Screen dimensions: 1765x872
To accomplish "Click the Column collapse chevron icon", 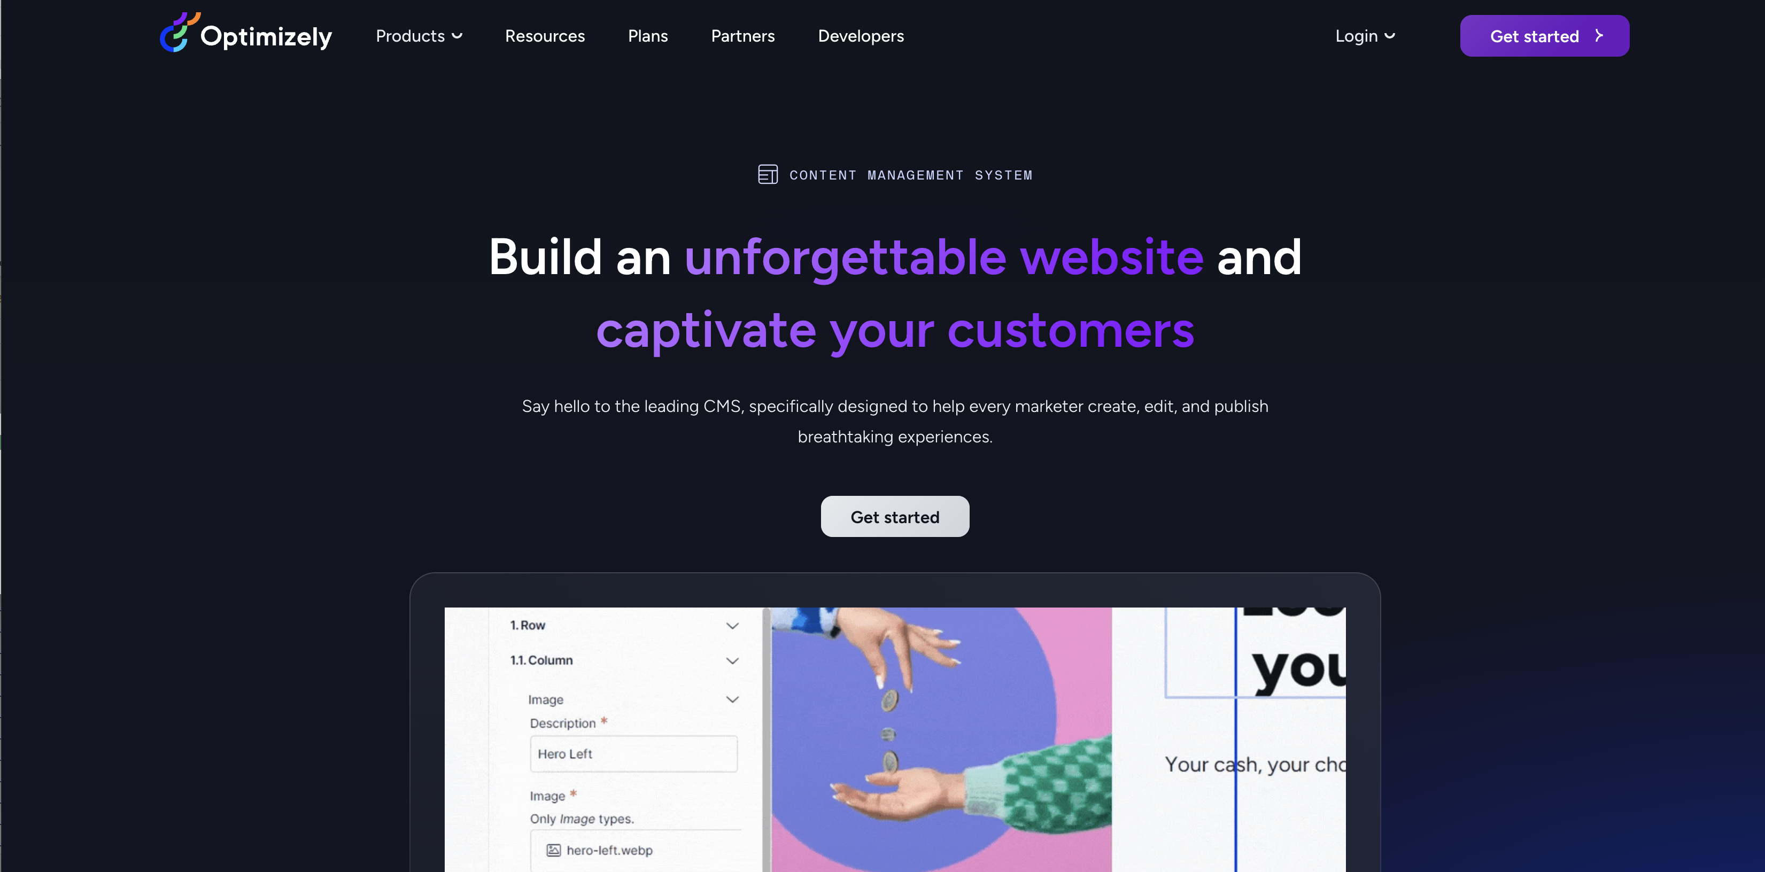I will (x=733, y=660).
